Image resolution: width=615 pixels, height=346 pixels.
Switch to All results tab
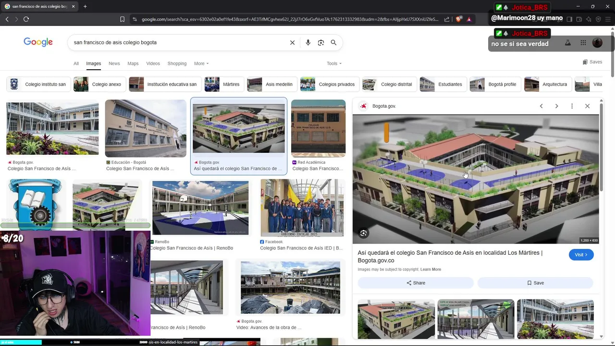coord(76,63)
